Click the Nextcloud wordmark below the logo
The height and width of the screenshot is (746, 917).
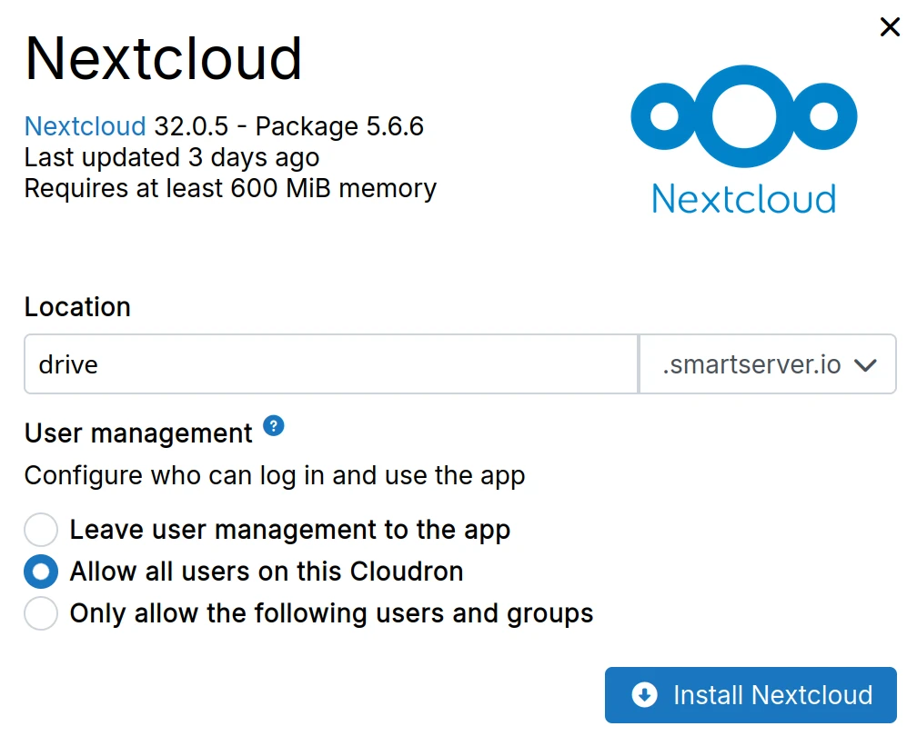tap(743, 199)
